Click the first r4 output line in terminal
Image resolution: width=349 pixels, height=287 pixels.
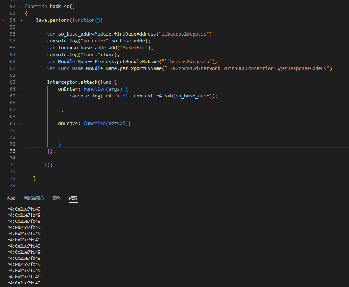tap(24, 209)
